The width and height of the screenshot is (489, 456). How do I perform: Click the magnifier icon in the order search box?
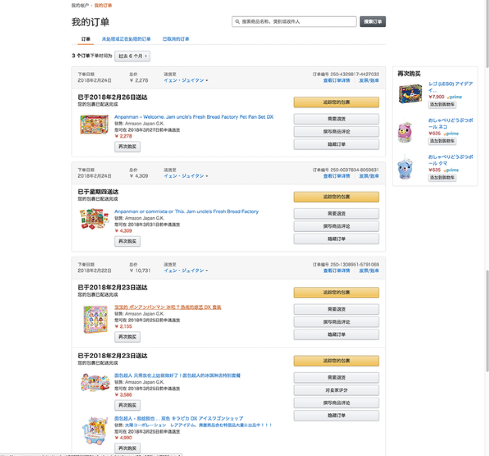(237, 22)
